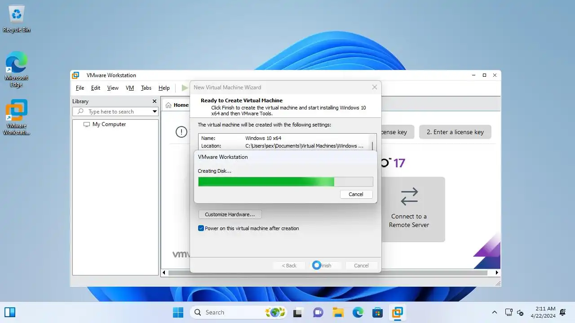Click VMware Workstation taskbar icon
The width and height of the screenshot is (575, 323).
[397, 312]
